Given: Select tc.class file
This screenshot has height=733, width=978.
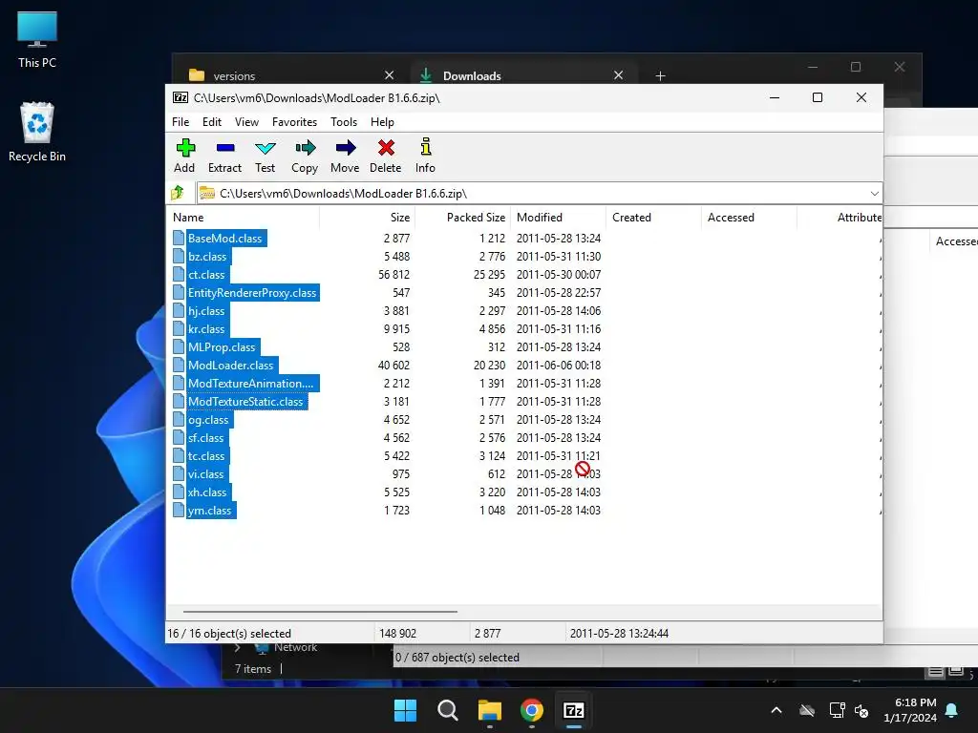Looking at the screenshot, I should (x=206, y=455).
